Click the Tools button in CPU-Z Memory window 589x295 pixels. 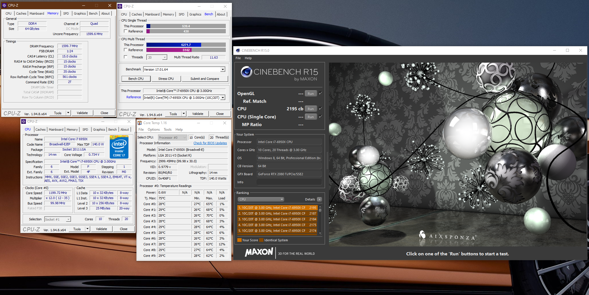coord(58,113)
